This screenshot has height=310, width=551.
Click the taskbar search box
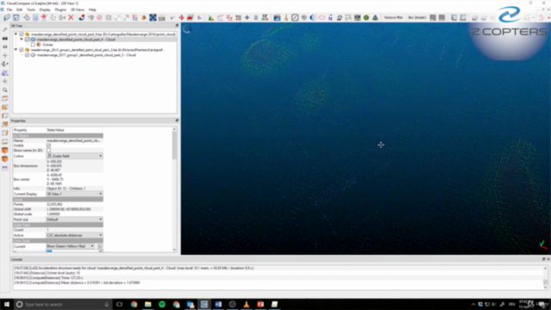[63, 304]
